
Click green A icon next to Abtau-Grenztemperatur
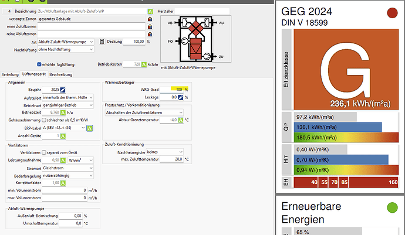point(179,120)
